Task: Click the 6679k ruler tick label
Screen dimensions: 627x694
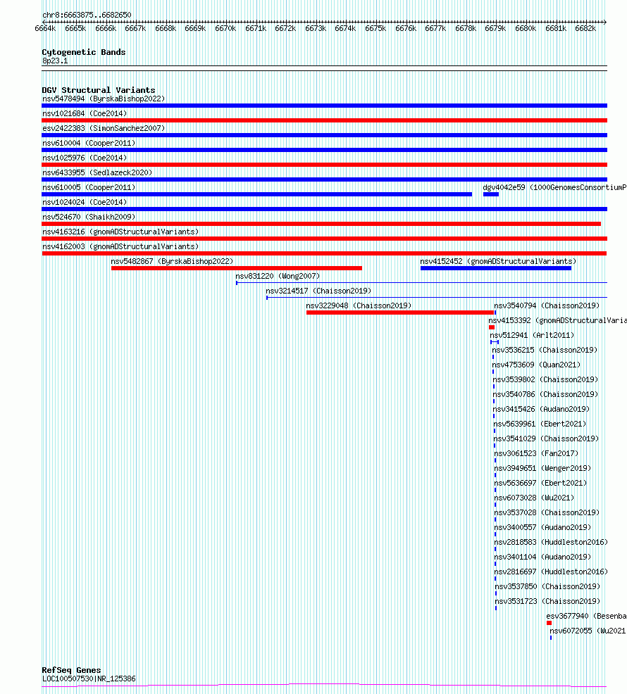Action: (x=495, y=28)
